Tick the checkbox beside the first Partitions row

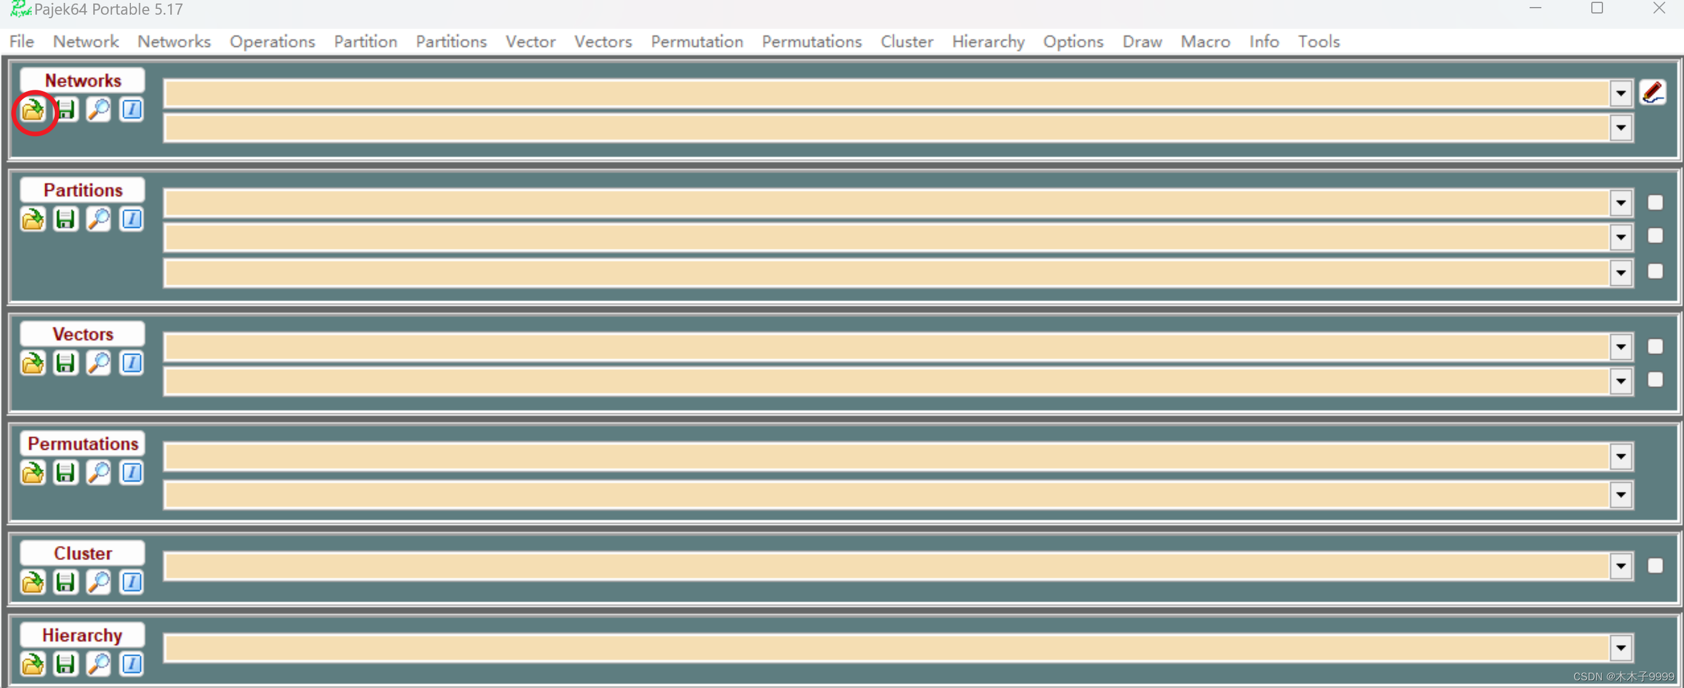[x=1655, y=203]
